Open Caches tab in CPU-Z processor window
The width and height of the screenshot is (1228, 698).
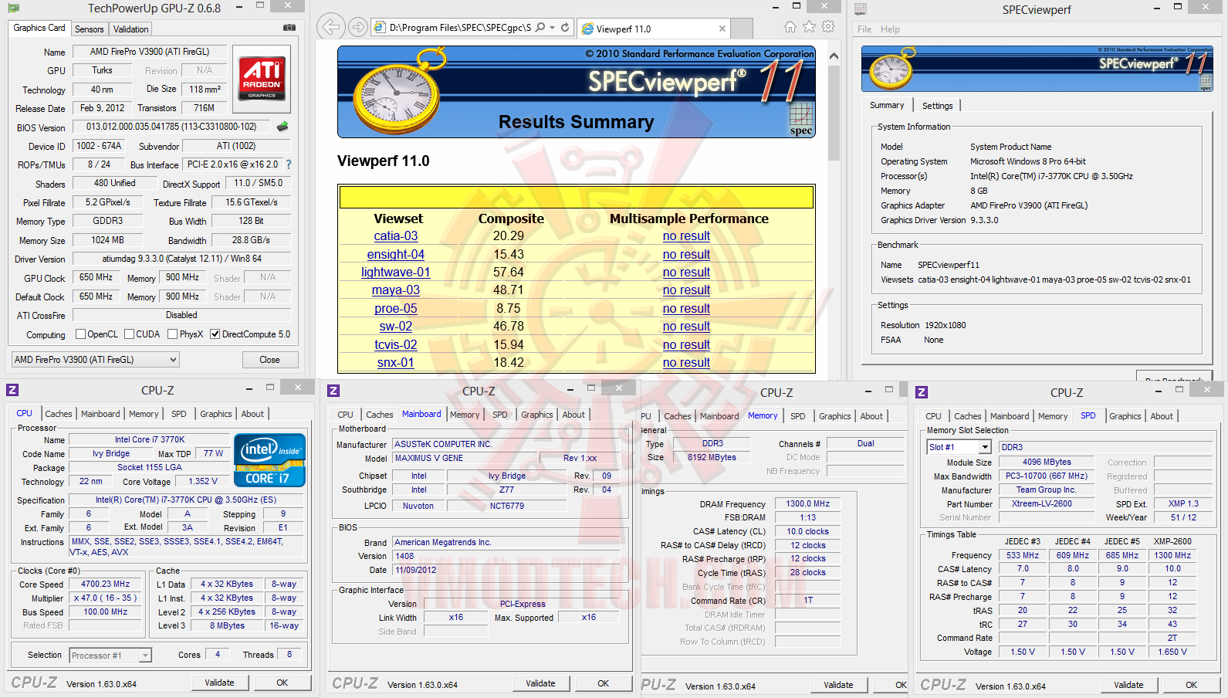59,414
